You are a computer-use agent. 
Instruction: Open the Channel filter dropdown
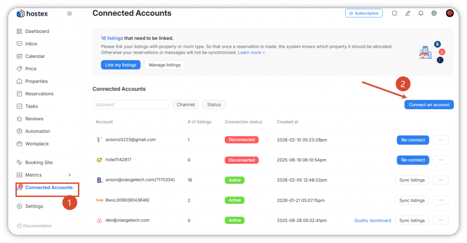click(x=186, y=104)
